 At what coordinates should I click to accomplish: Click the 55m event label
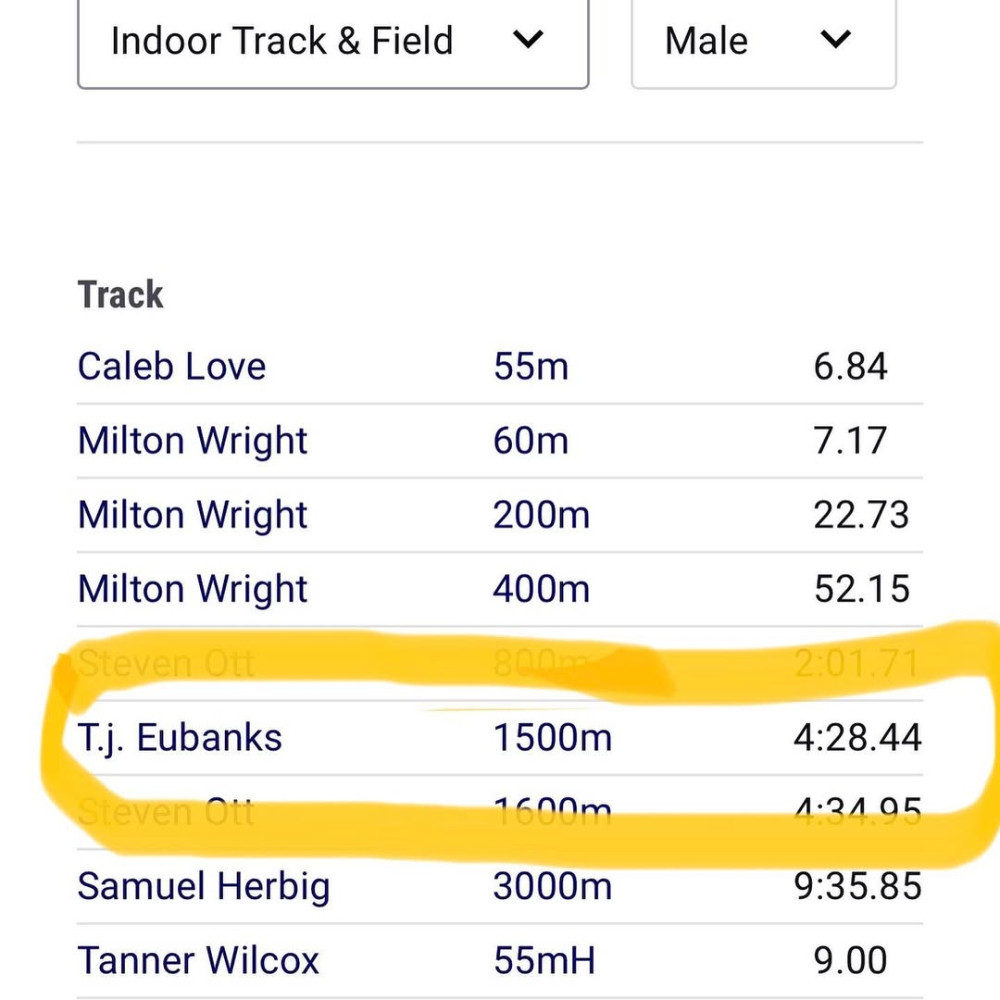point(531,367)
